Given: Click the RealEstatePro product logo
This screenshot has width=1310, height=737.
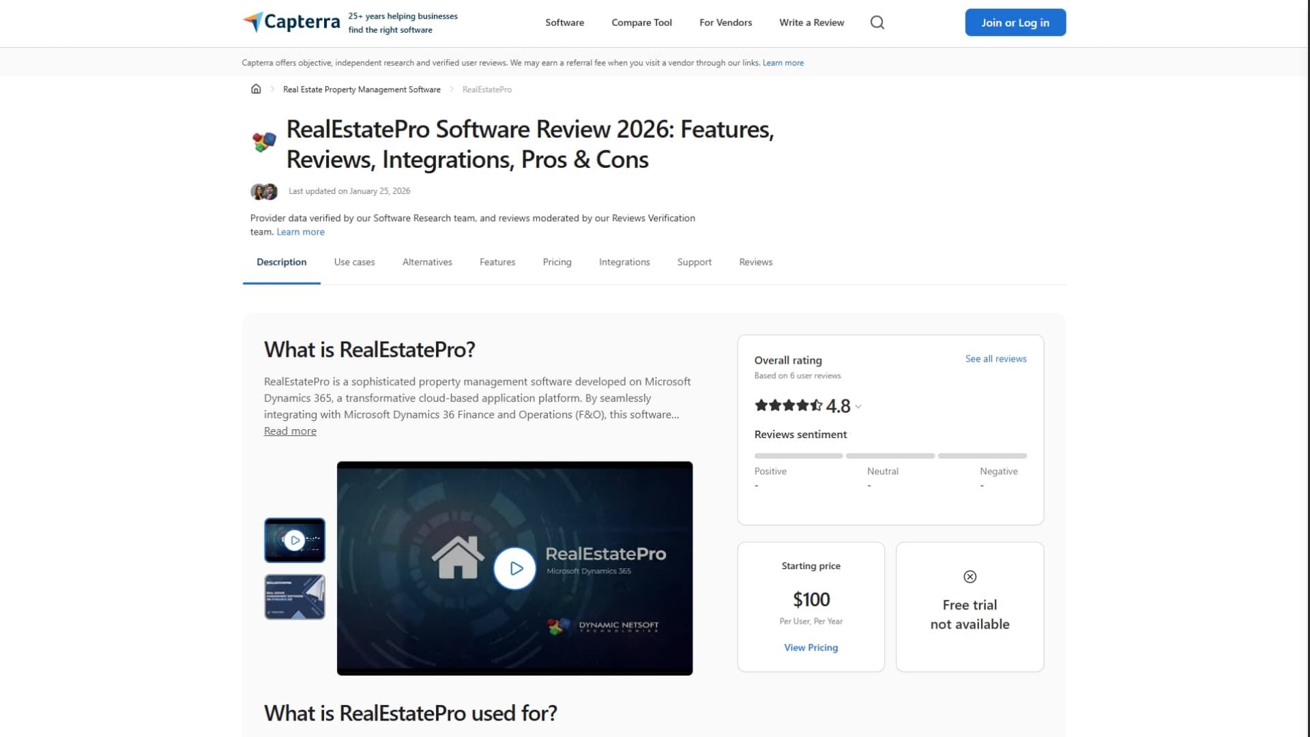Looking at the screenshot, I should [x=263, y=141].
